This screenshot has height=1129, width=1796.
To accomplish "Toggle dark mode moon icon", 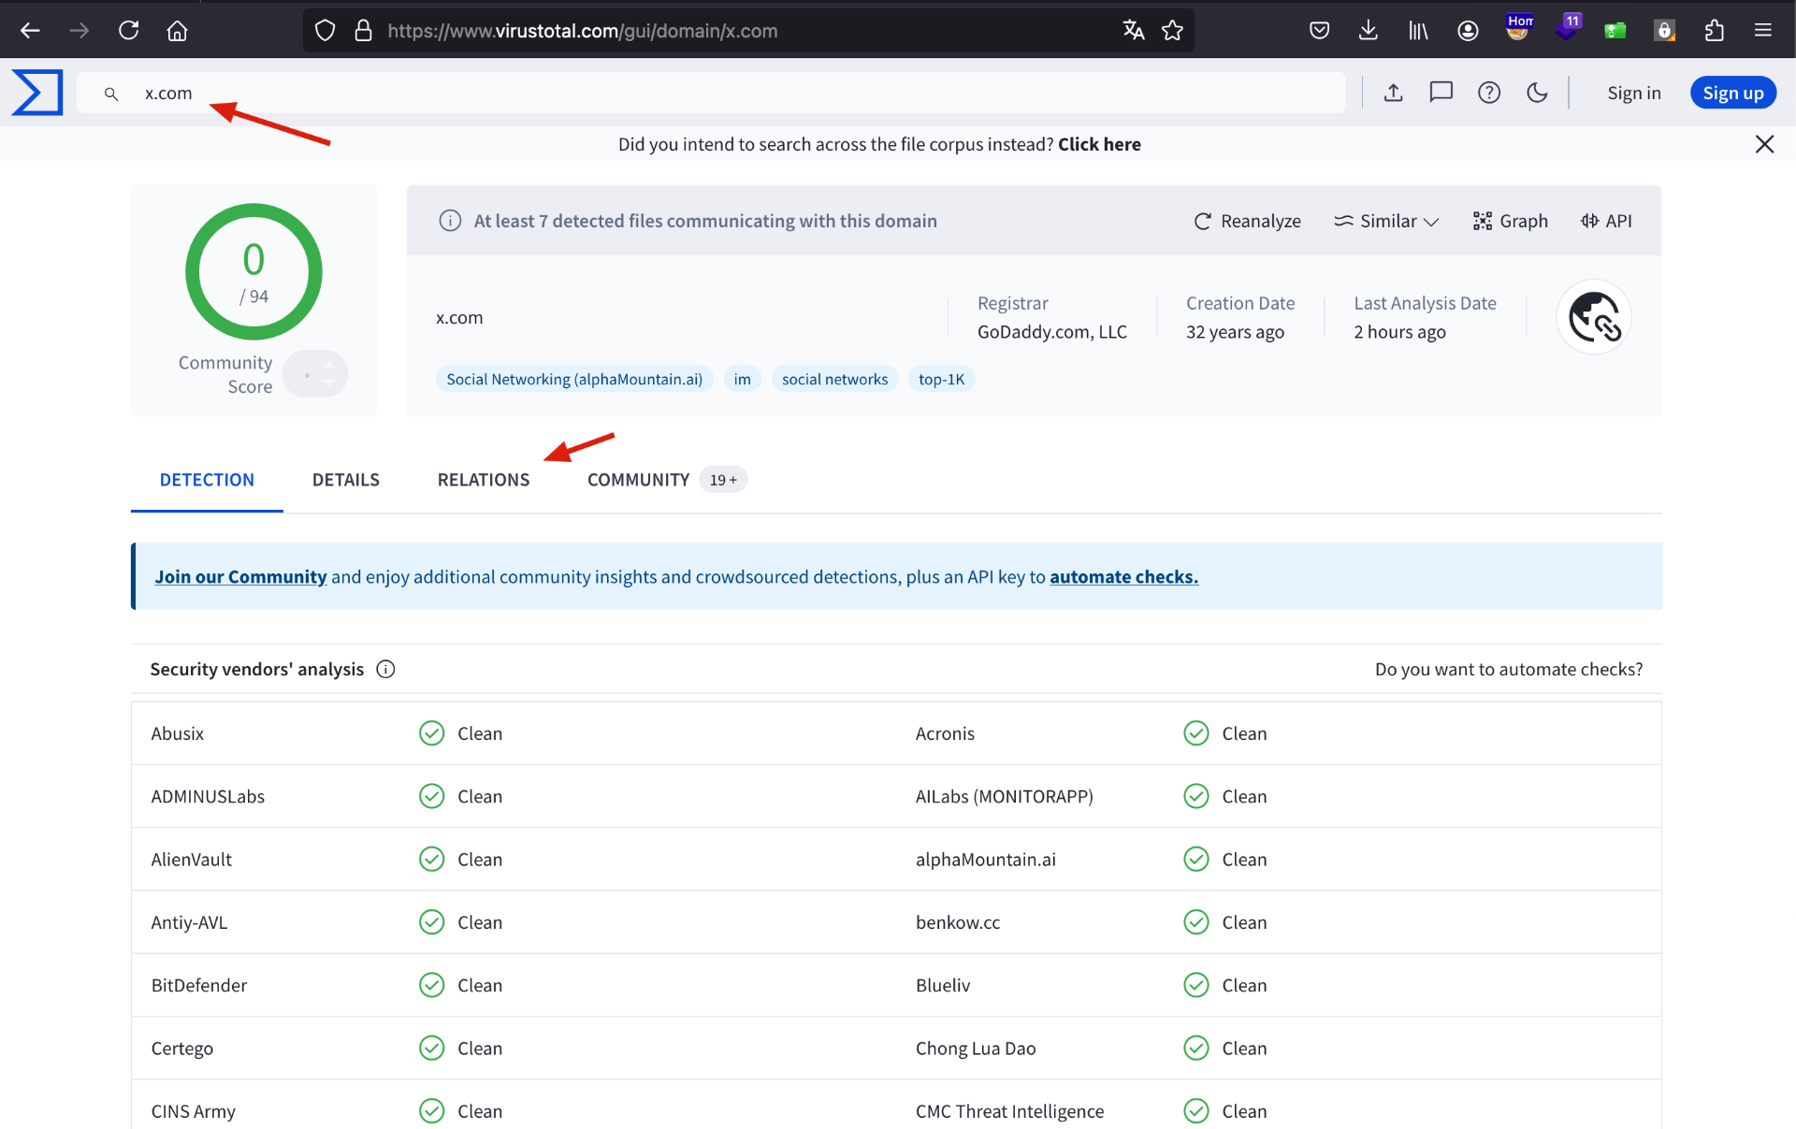I will [1537, 93].
